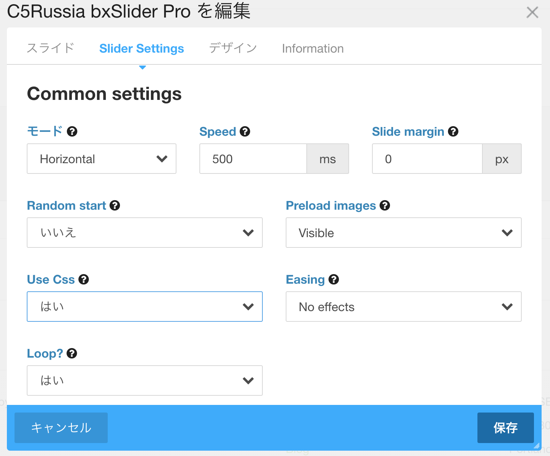The height and width of the screenshot is (456, 550).
Task: Click the Easing label
Action: coord(305,279)
